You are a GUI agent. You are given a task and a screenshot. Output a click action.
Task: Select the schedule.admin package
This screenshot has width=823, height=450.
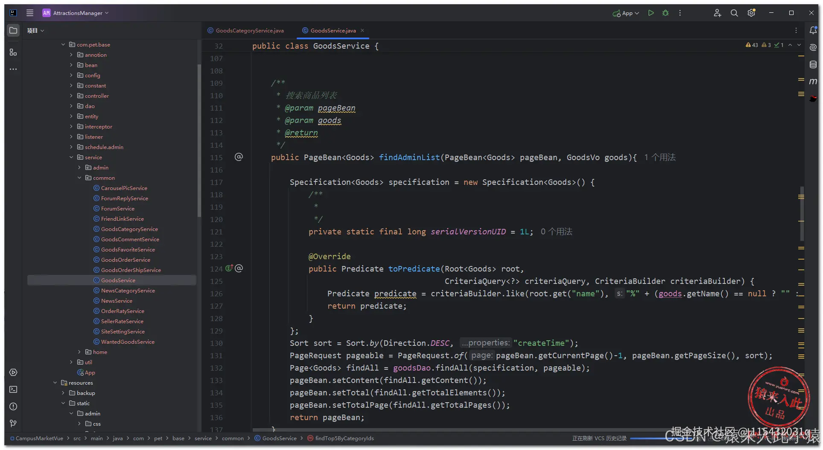coord(100,147)
